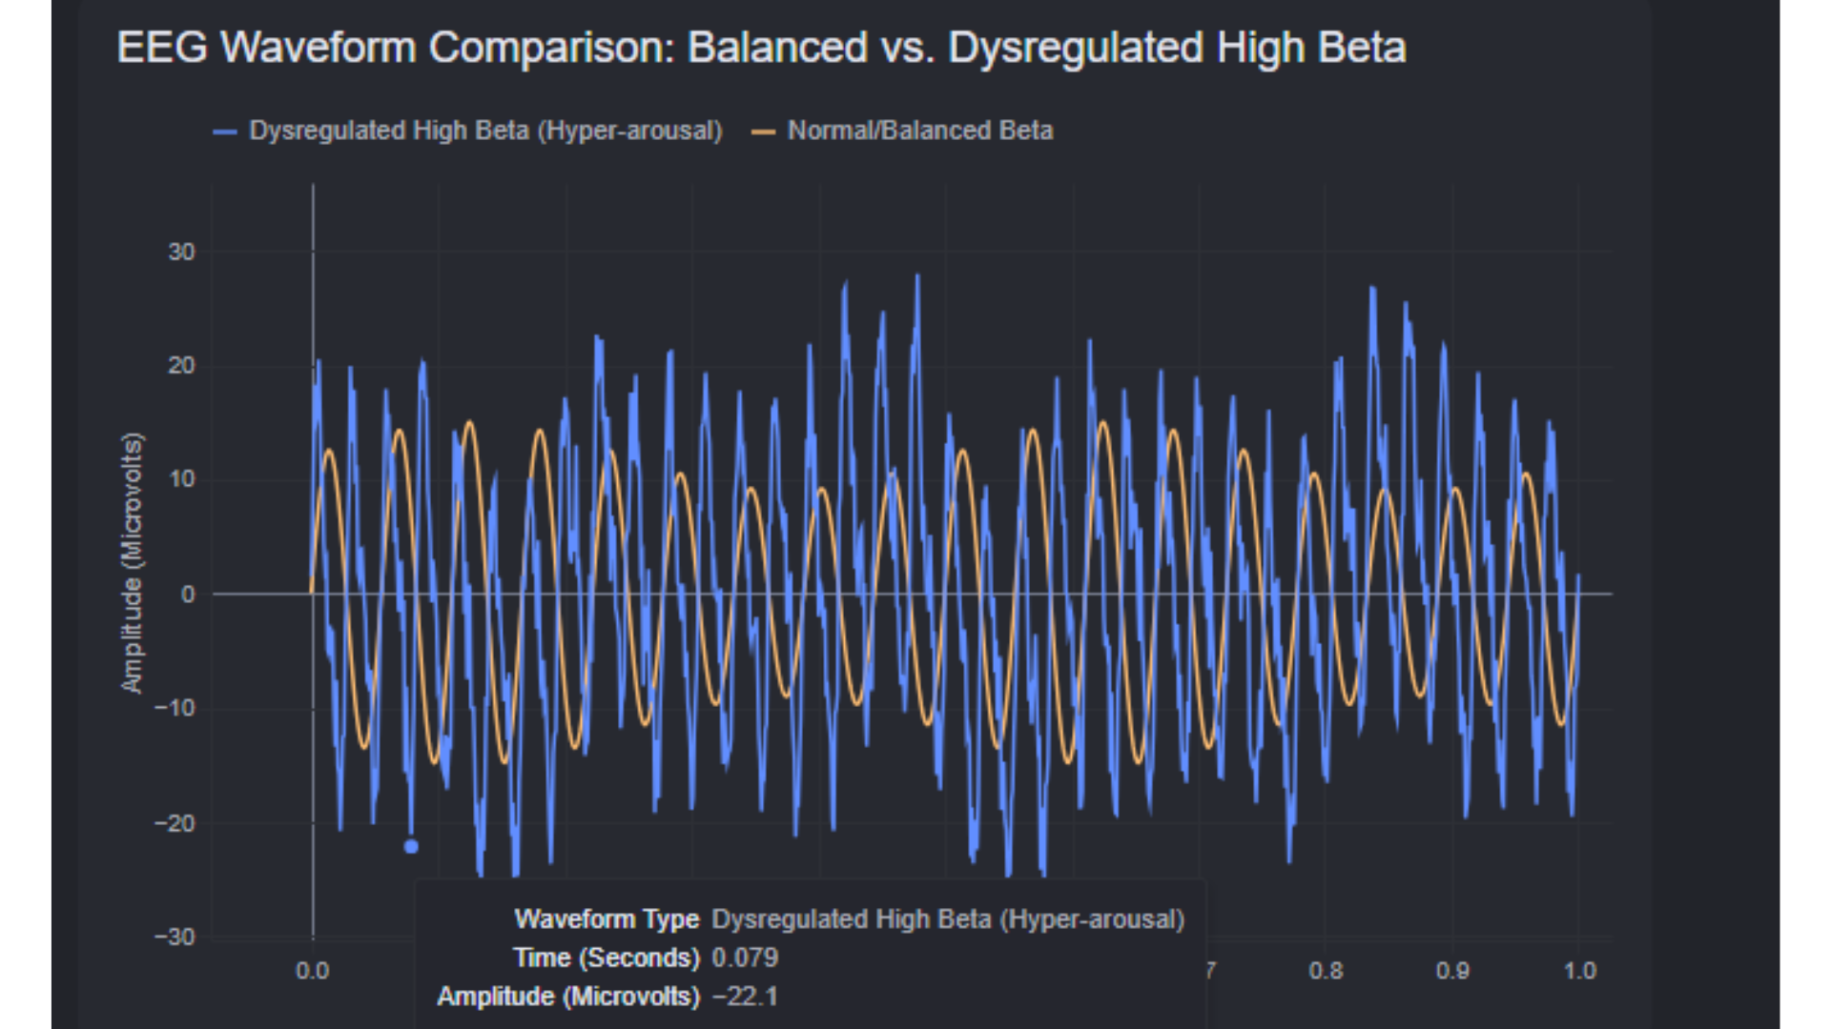Screen dimensions: 1831x1029
Task: Click the hovered data point marker at 0.079 seconds
Action: click(x=411, y=846)
